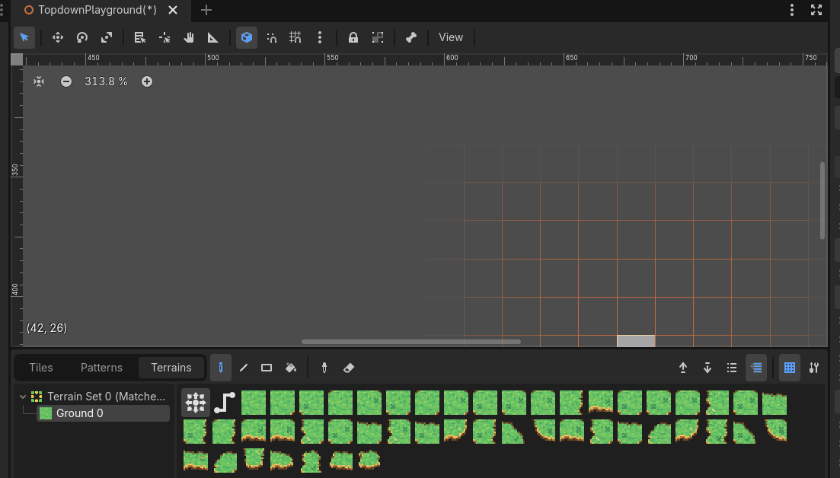This screenshot has height=478, width=840.
Task: Switch to the Tiles tab
Action: (40, 368)
